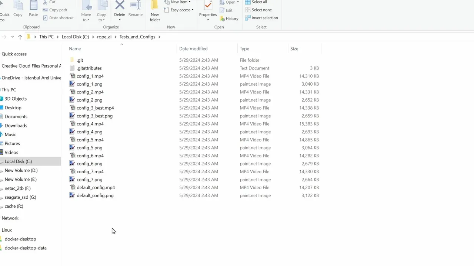Open the New item dropdown
The height and width of the screenshot is (266, 474).
177,2
